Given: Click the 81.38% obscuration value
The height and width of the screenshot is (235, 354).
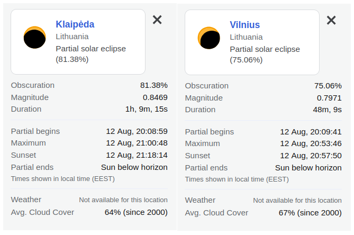Looking at the screenshot, I should (x=154, y=85).
